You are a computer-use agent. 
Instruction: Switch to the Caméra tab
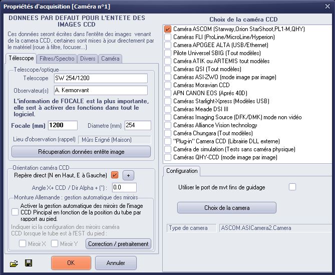110,59
